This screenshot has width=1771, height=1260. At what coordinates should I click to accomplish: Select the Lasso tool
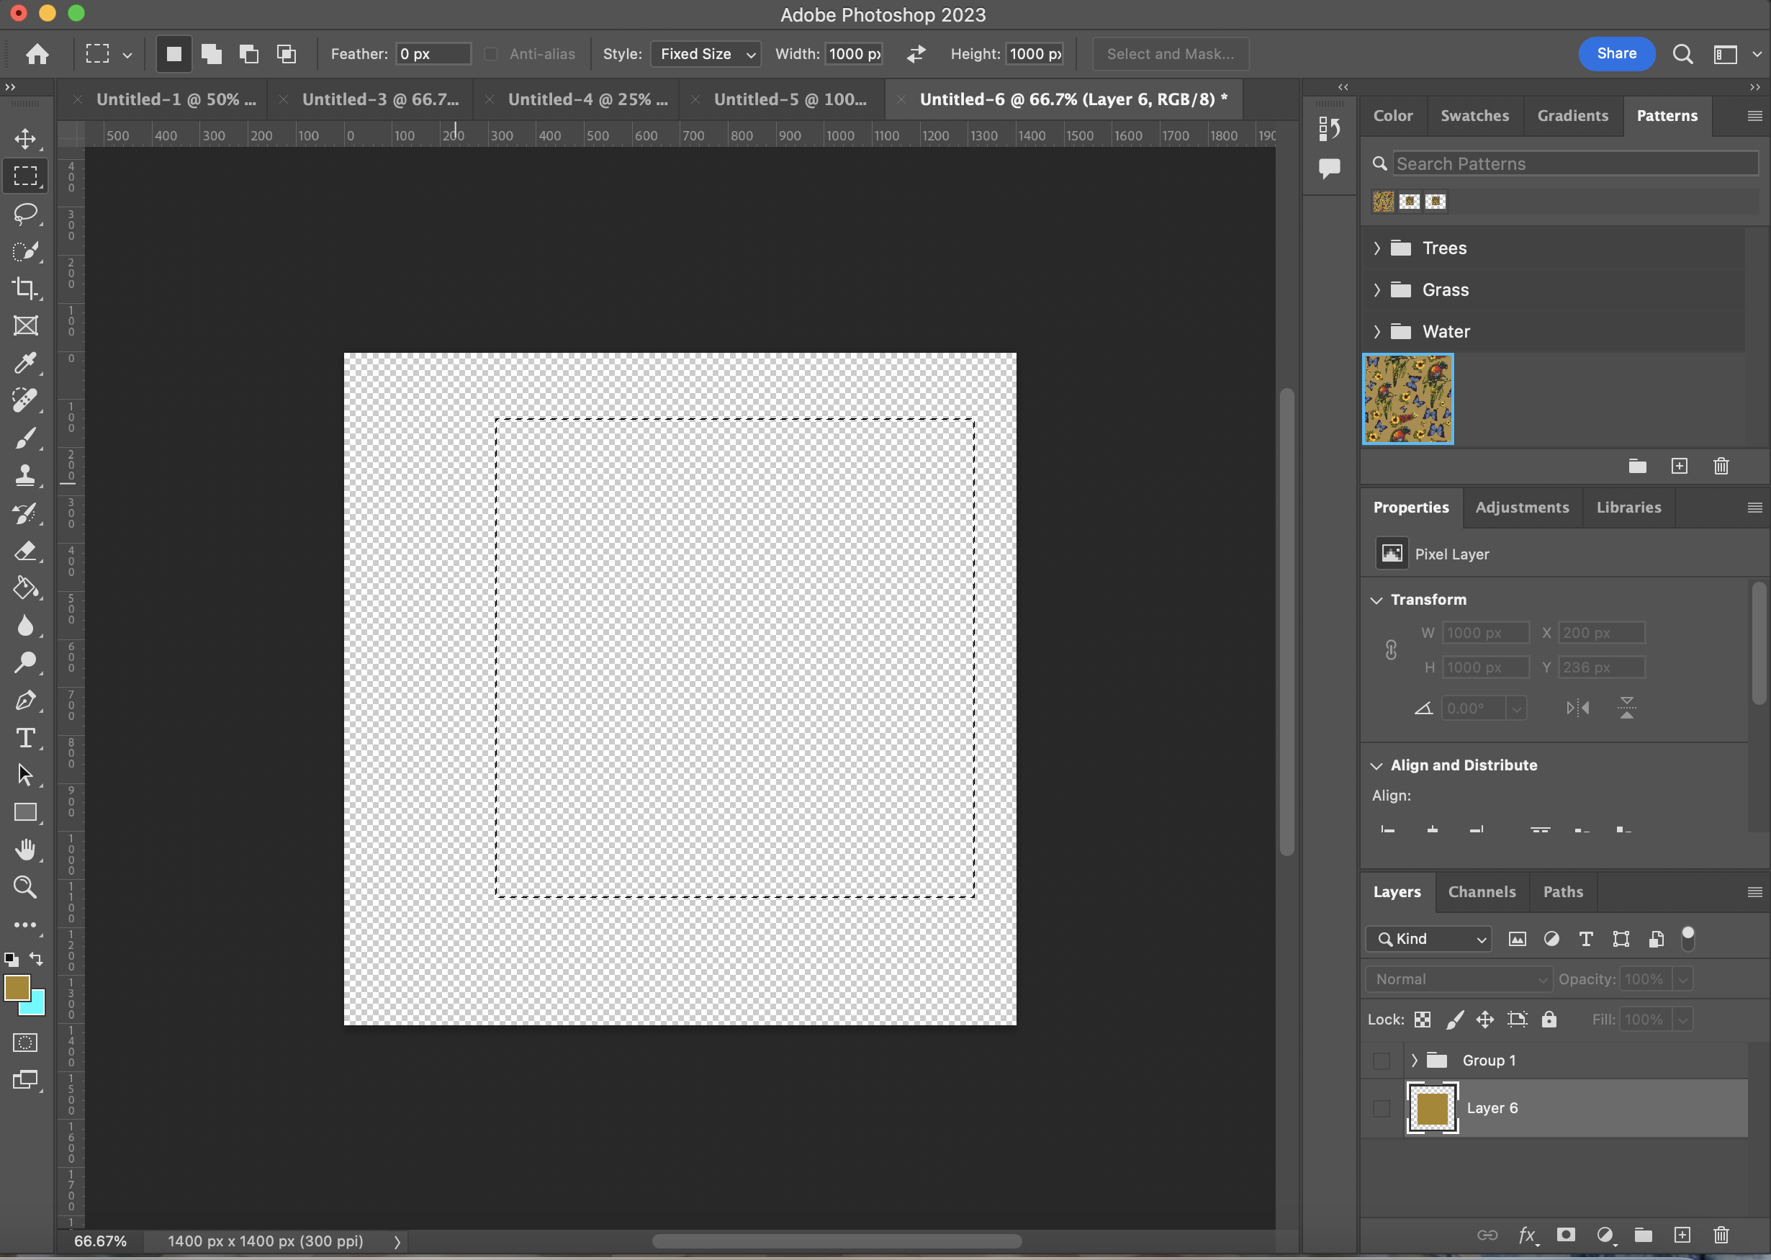pos(24,213)
